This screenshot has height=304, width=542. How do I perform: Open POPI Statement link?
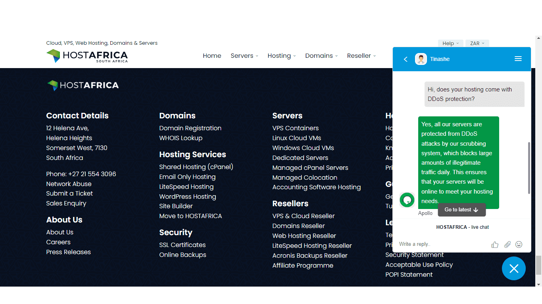click(409, 275)
